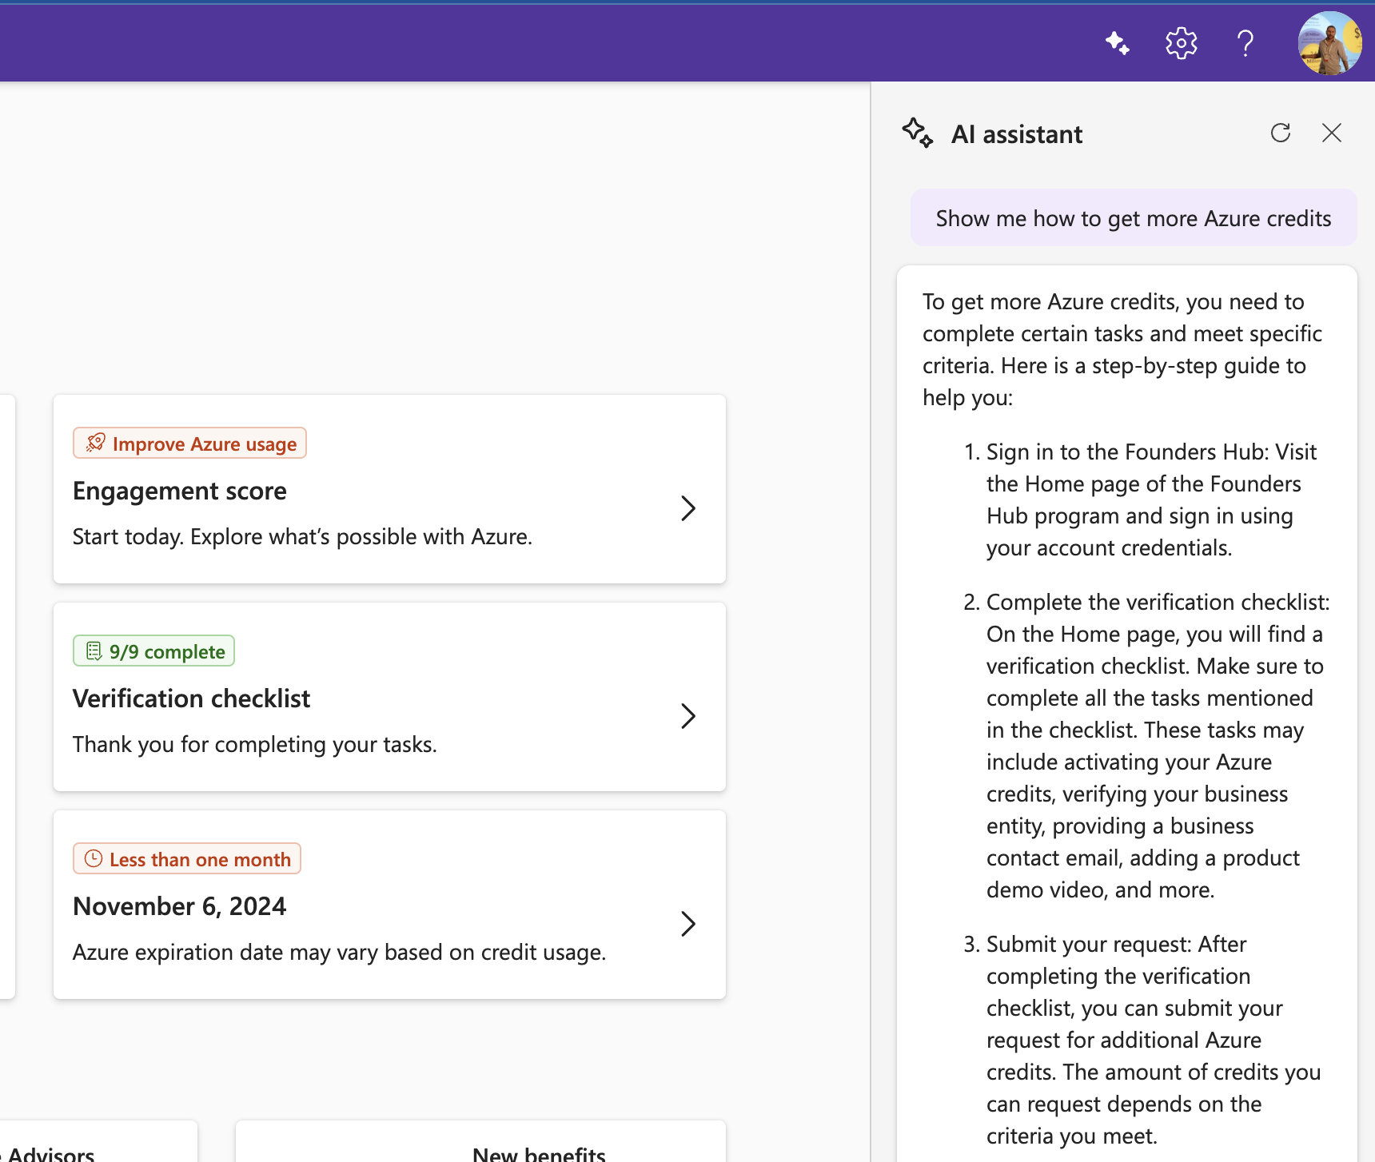The image size is (1375, 1162).
Task: Open the AI assistant sparkle icon in header
Action: pos(1118,42)
